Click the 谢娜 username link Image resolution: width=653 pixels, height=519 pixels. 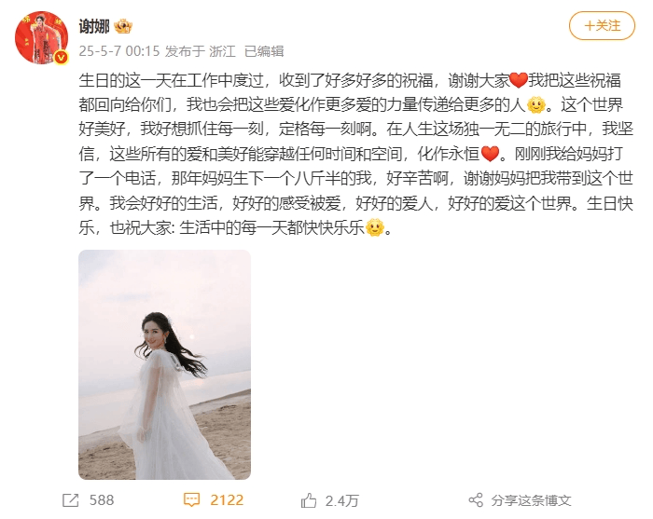click(94, 27)
